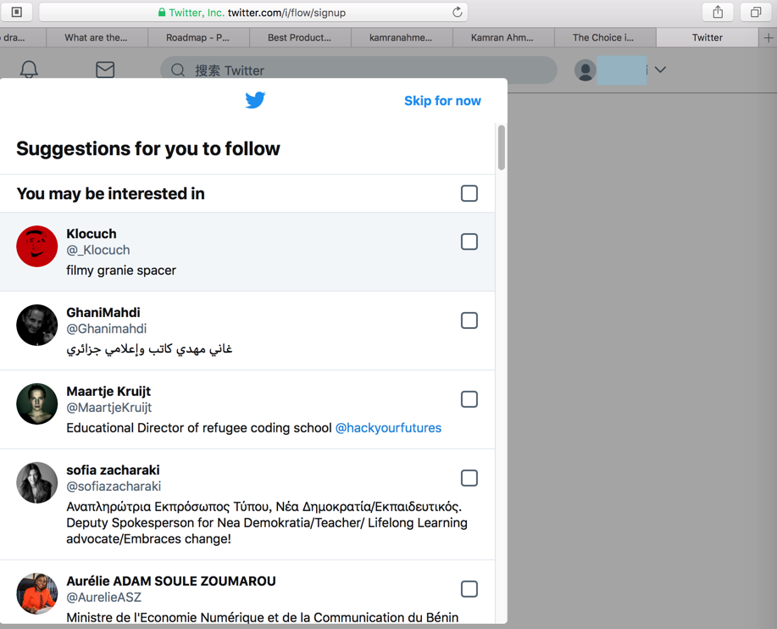The width and height of the screenshot is (777, 629).
Task: Click GhaniMahdi's profile picture
Action: point(37,326)
